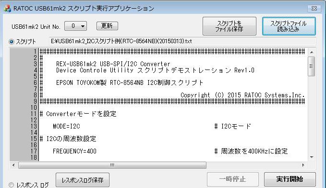Click the 一時停止 pause button

tap(233, 179)
